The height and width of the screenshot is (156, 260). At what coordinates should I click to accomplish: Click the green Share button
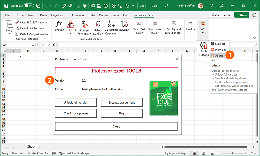pyautogui.click(x=242, y=15)
